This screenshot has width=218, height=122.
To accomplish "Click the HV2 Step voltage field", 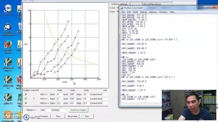I will (x=86, y=99).
